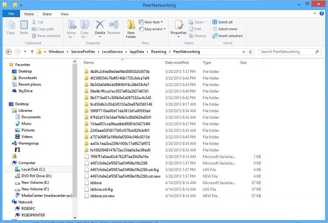Click Paste shortcut in the ribbon
Viewport: 328px width, 223px height.
click(x=46, y=36)
